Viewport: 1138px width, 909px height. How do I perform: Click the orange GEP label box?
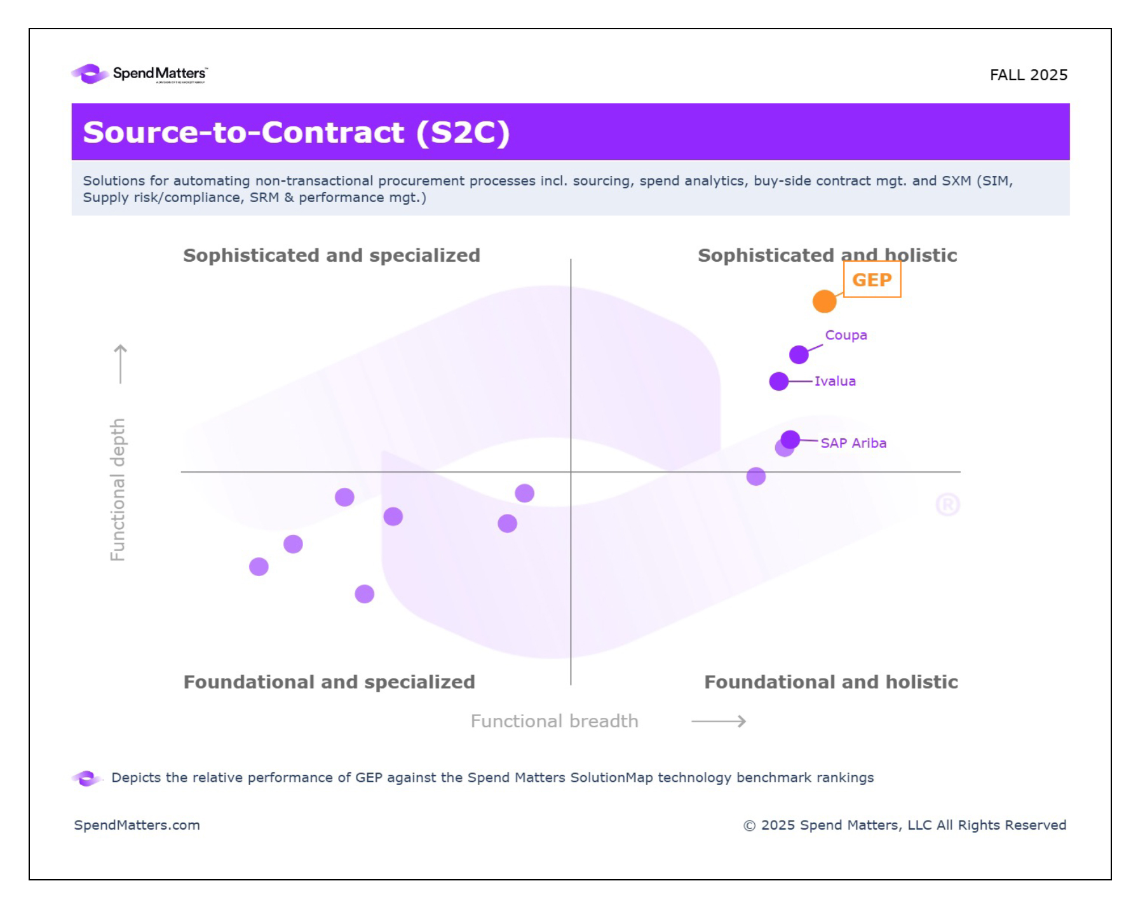coord(872,279)
